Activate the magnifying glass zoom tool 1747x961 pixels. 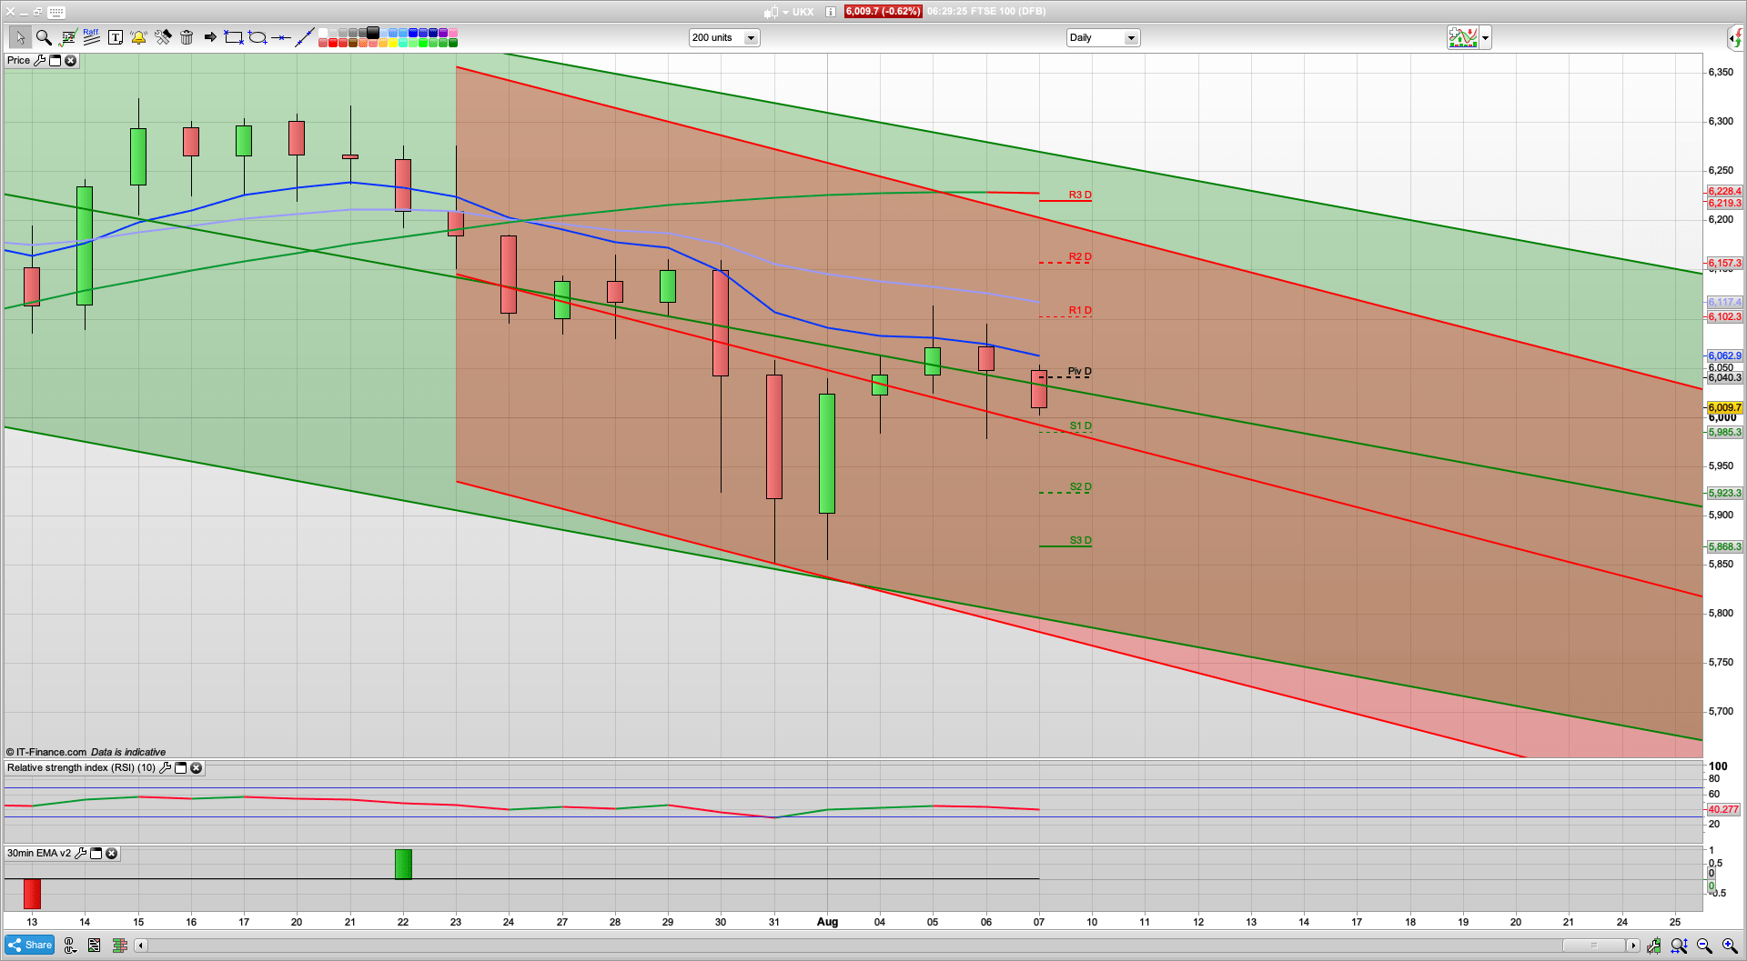(43, 37)
